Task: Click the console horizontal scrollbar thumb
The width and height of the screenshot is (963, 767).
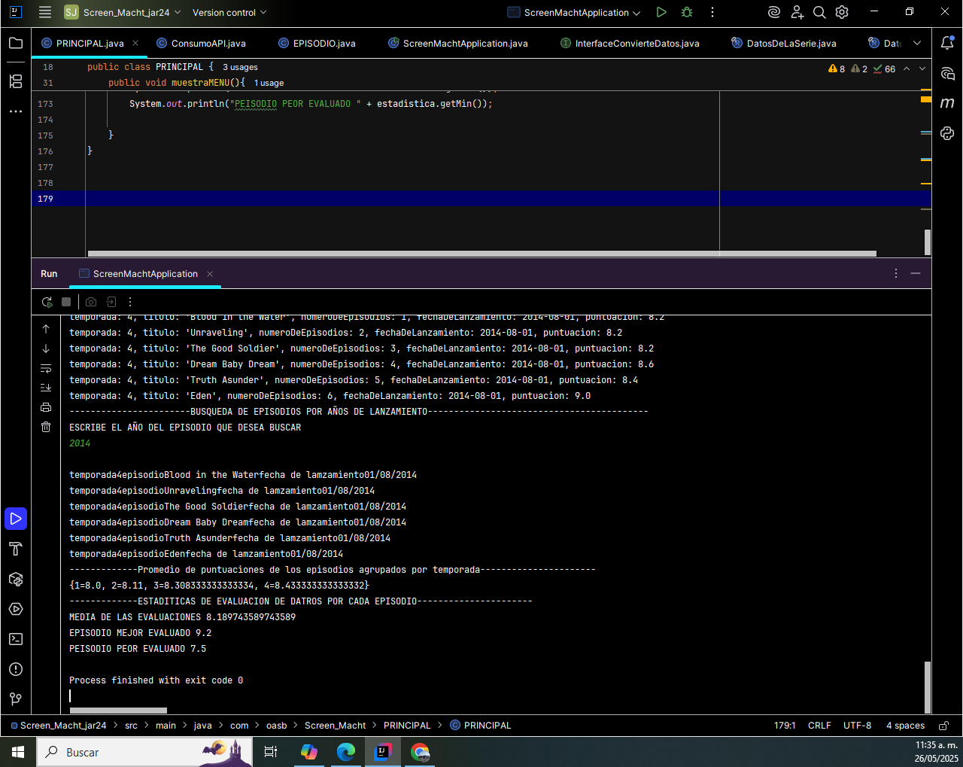Action: pos(118,711)
